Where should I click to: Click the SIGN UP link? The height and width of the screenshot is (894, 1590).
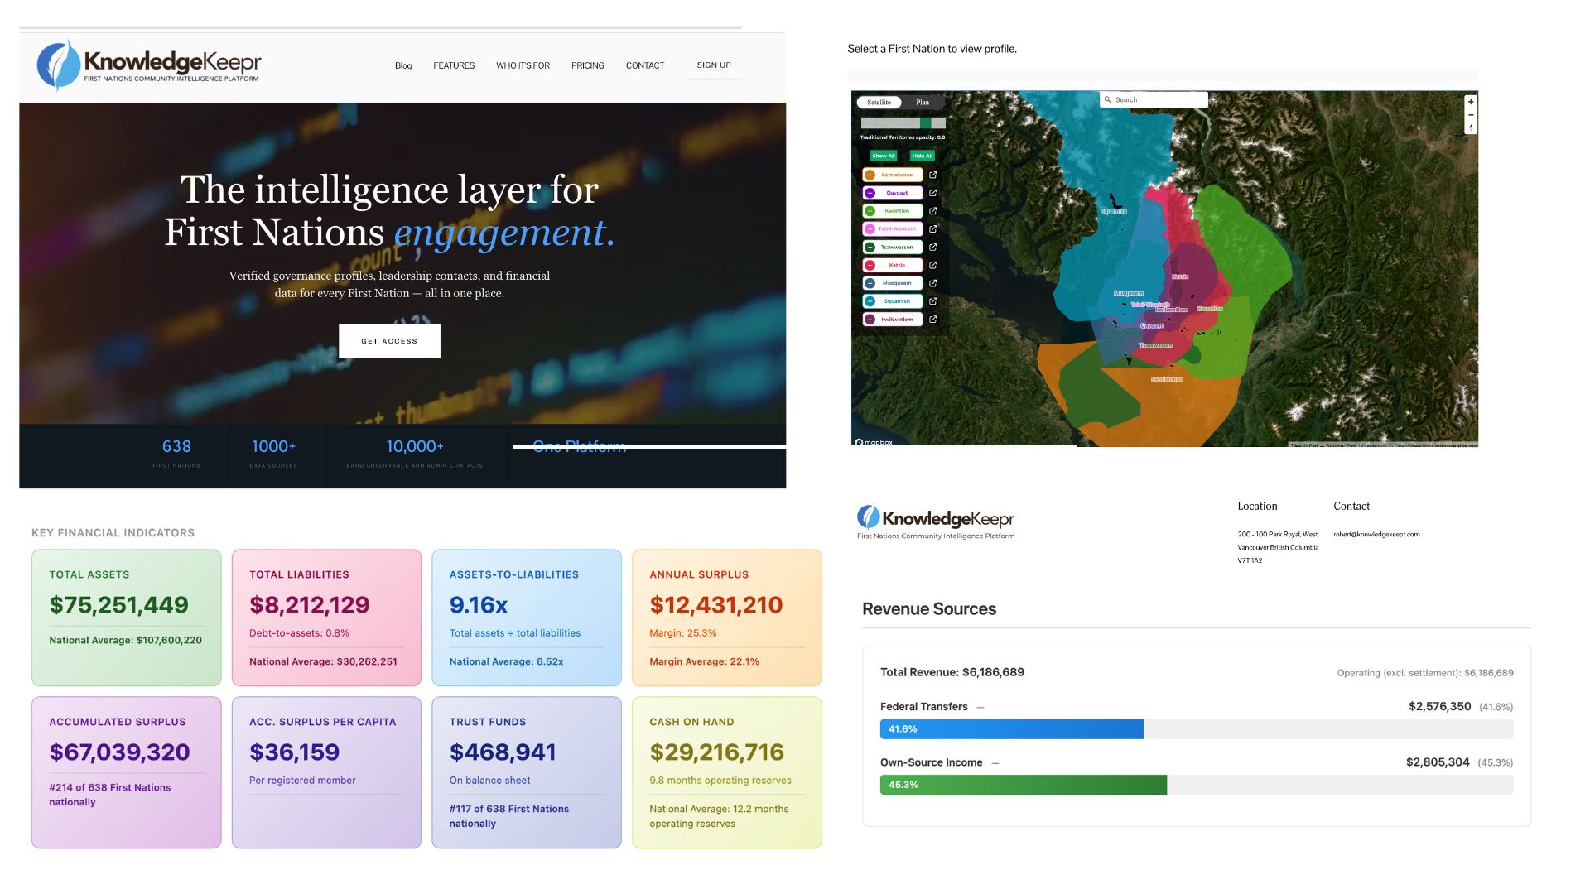714,65
